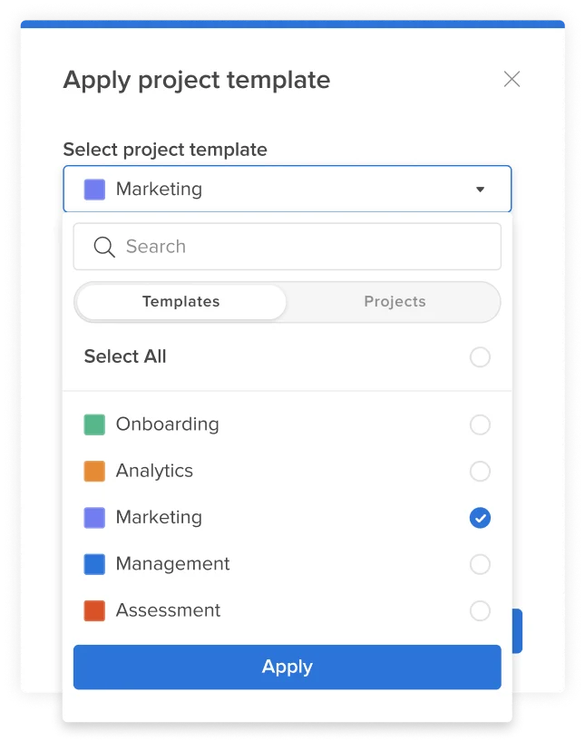Enable the Select All option

(480, 356)
